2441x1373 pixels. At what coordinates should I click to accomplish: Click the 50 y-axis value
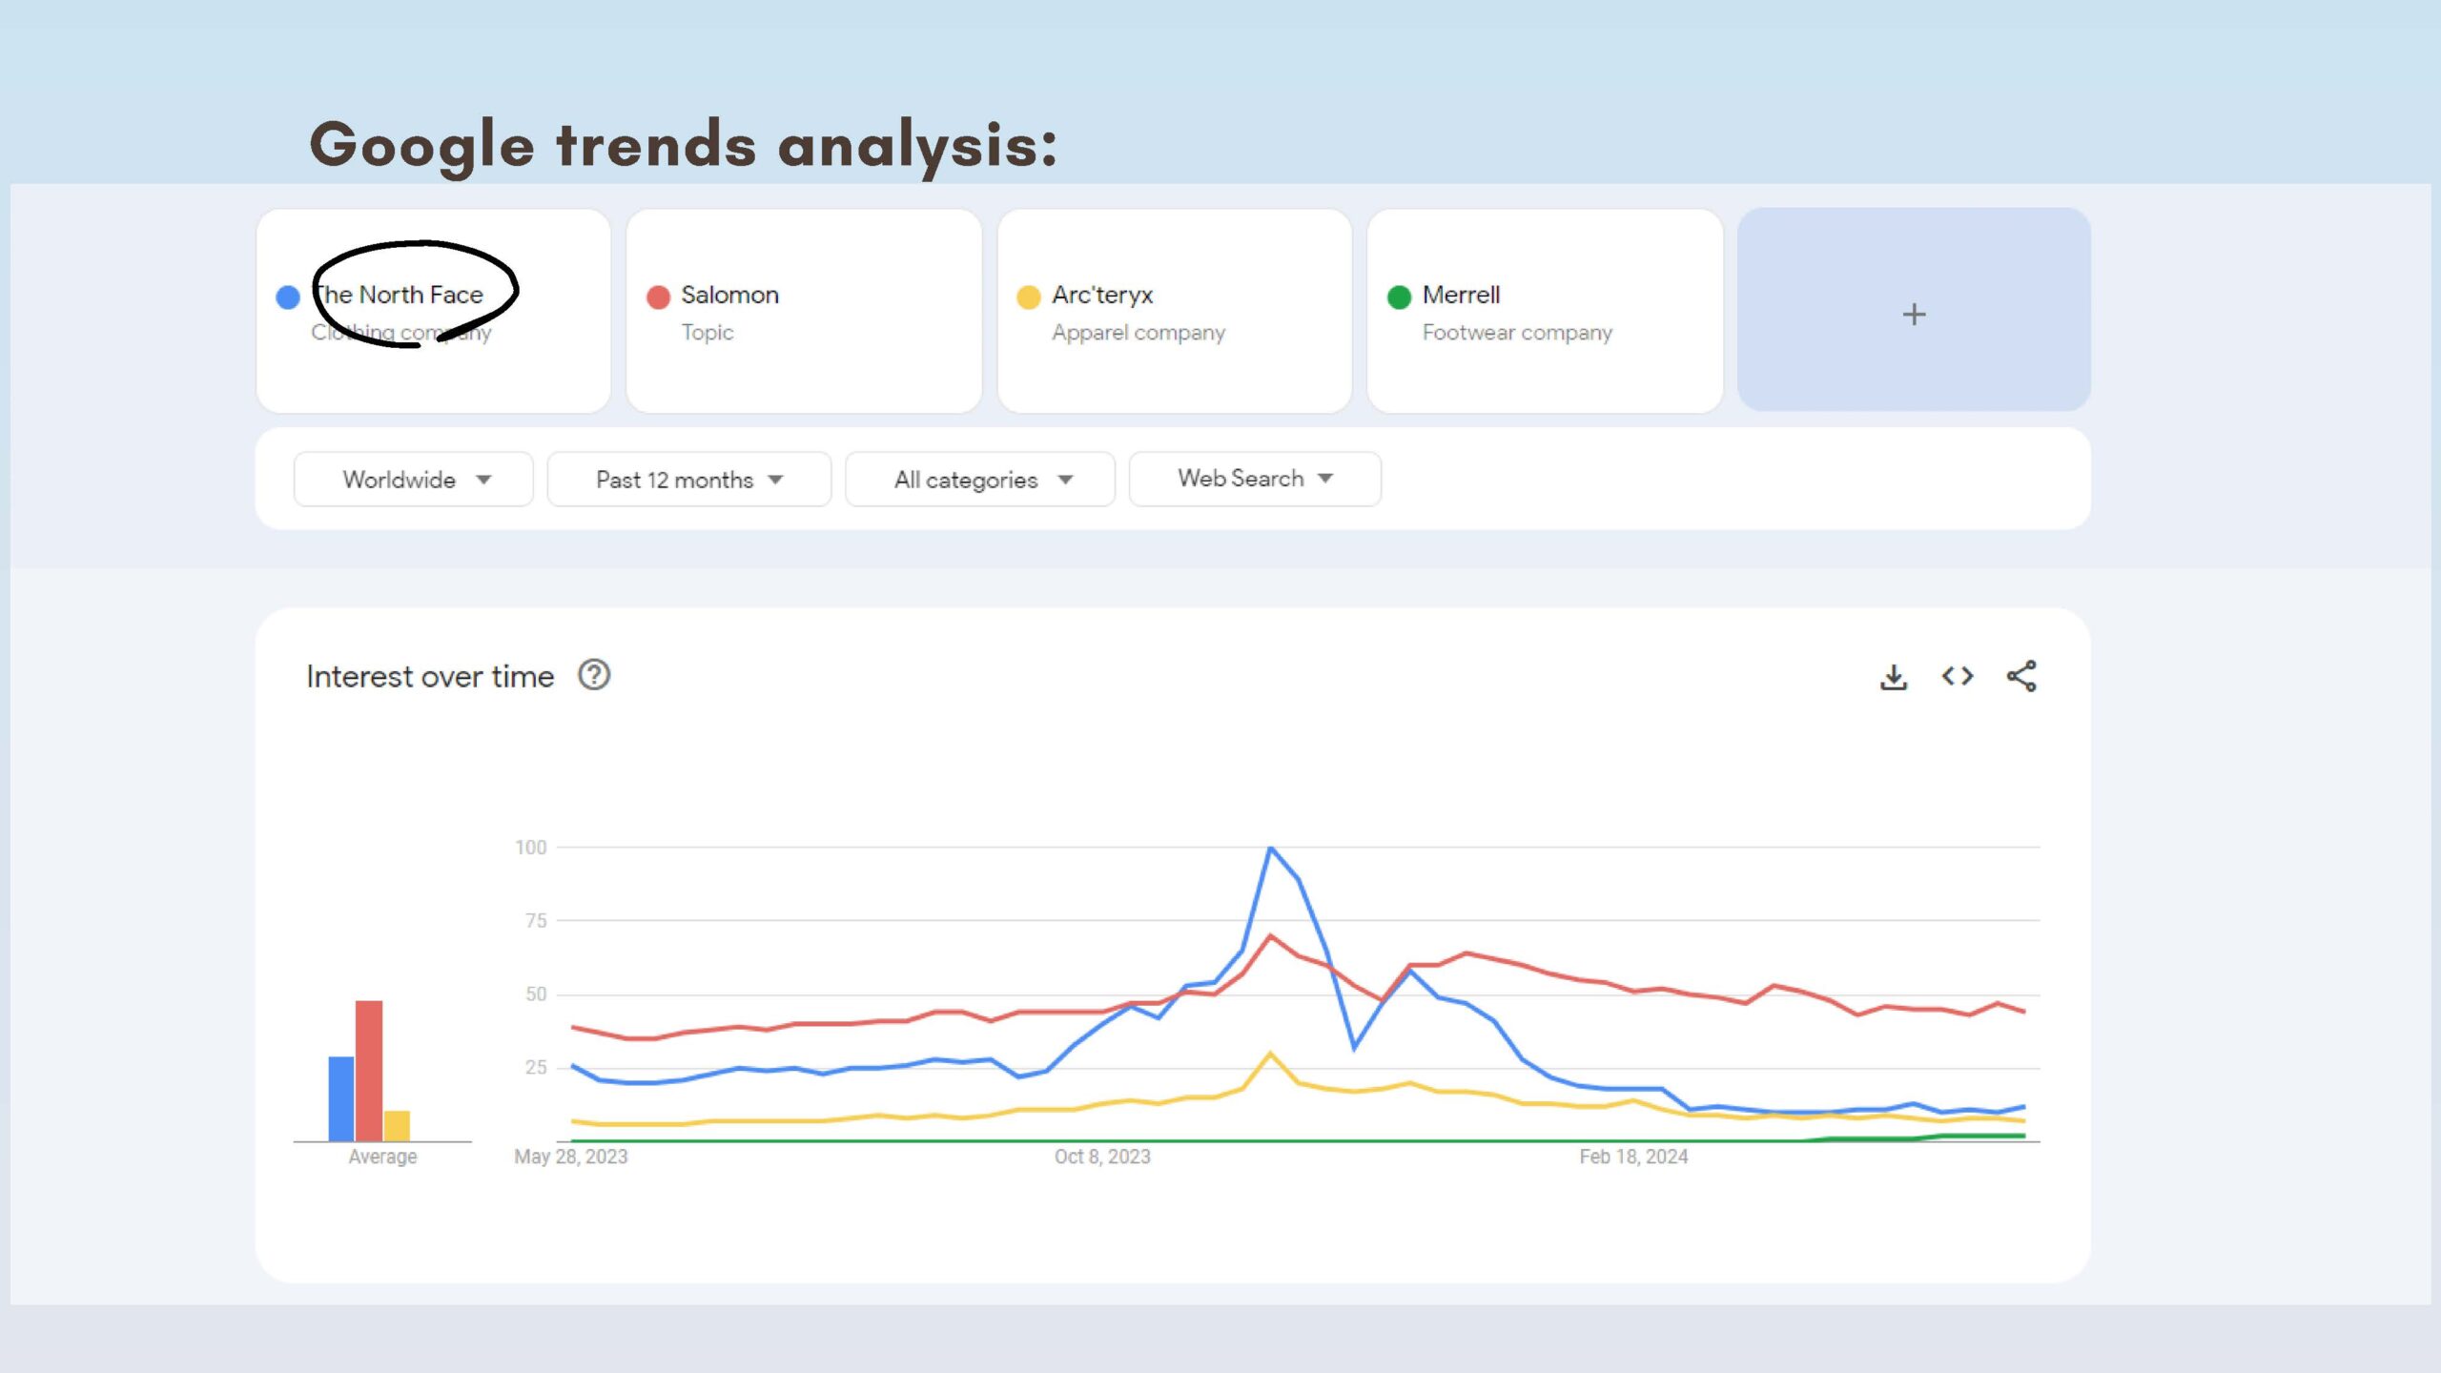(536, 994)
